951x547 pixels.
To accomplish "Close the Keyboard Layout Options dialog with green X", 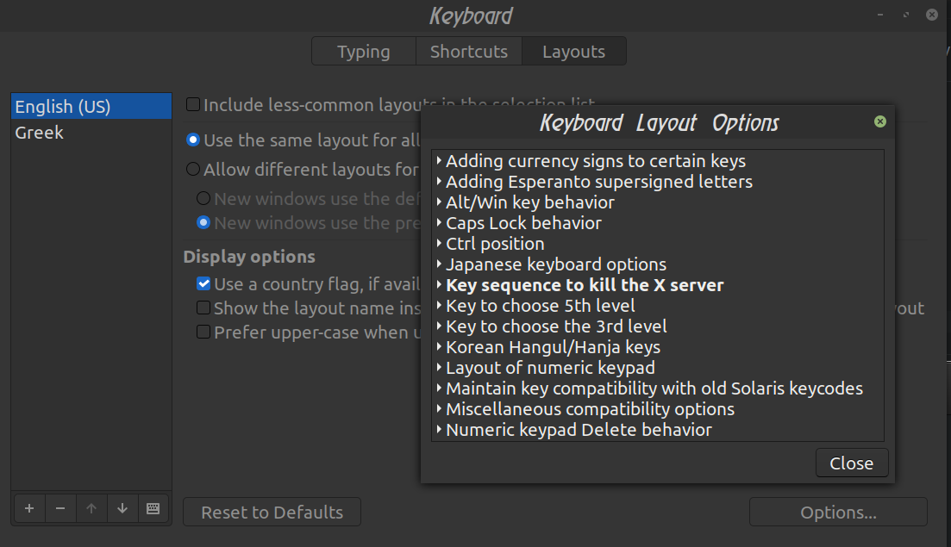I will tap(880, 121).
